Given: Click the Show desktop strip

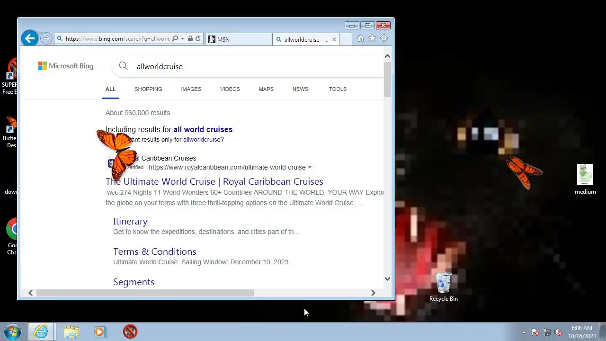Looking at the screenshot, I should coord(602,332).
